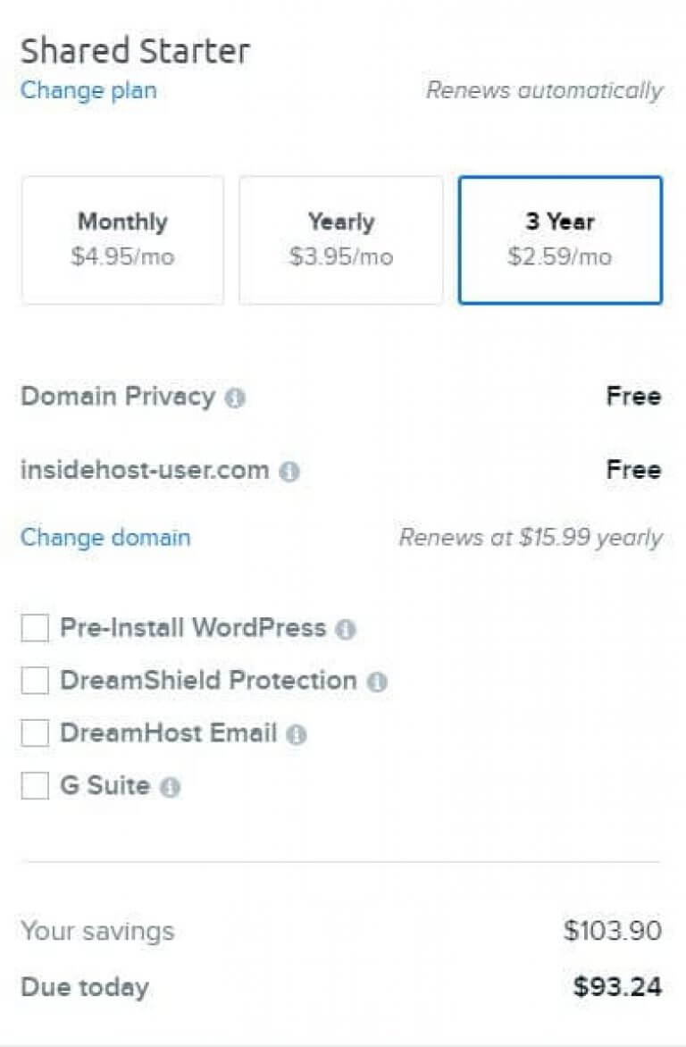The width and height of the screenshot is (686, 1047).
Task: Click the Shared Starter plan heading
Action: [x=136, y=50]
